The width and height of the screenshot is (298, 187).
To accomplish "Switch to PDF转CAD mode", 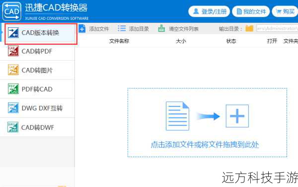I will coord(37,89).
